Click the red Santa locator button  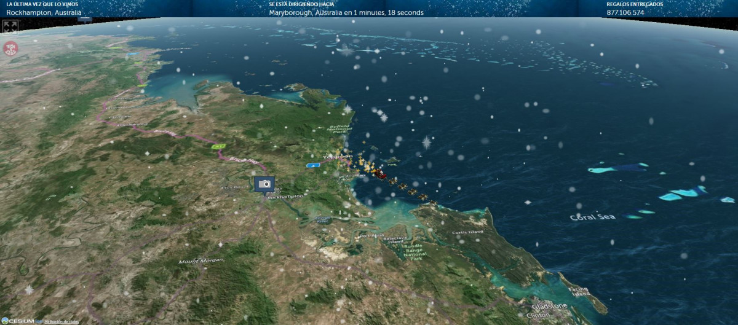point(10,49)
